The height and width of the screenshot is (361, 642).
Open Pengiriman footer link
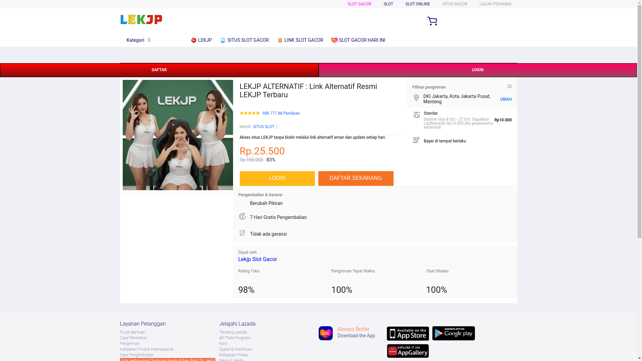pyautogui.click(x=130, y=344)
